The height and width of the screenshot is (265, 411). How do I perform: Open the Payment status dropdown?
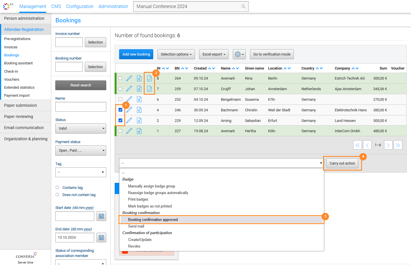80,150
